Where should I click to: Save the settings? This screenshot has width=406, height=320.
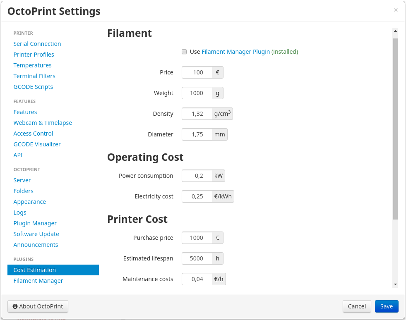pyautogui.click(x=386, y=306)
